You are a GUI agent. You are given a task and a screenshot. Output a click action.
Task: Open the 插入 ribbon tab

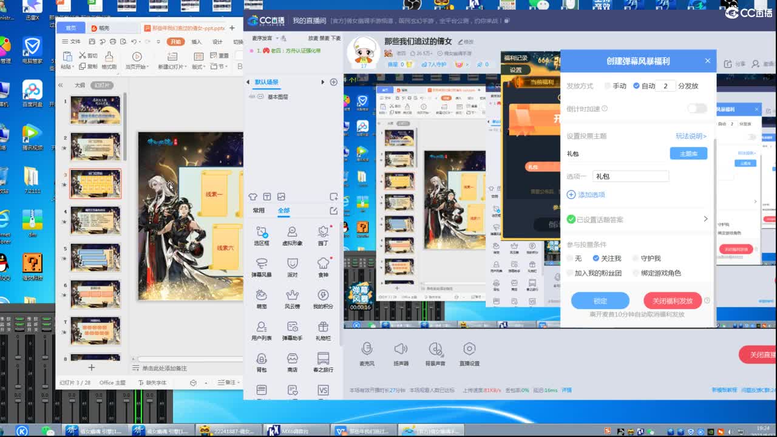[x=197, y=42]
